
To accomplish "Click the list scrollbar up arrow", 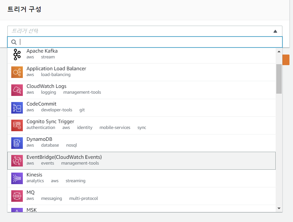I will [x=279, y=52].
